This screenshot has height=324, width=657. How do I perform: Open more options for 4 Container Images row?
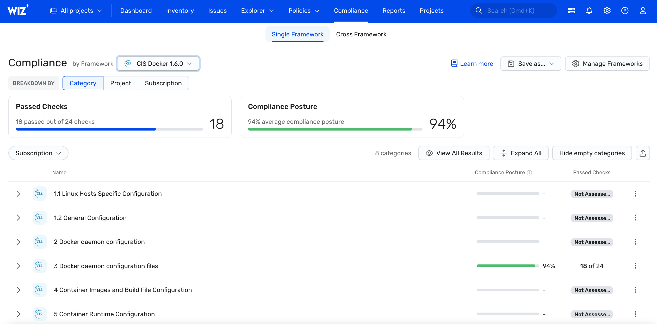coord(635,290)
